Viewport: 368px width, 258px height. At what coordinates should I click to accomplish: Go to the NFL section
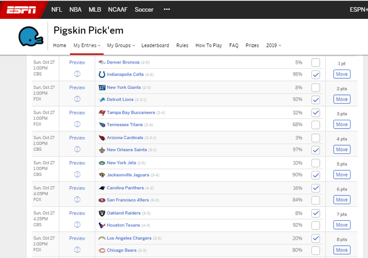click(57, 9)
